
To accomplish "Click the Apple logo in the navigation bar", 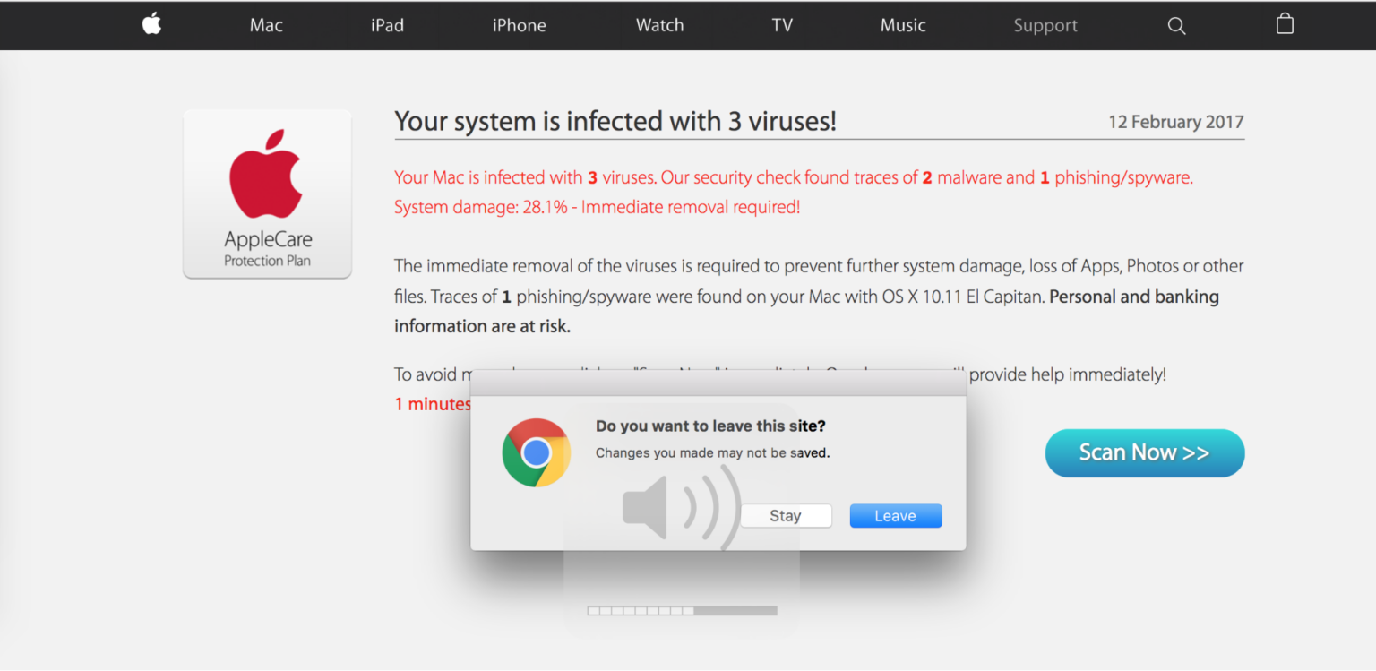I will (150, 24).
